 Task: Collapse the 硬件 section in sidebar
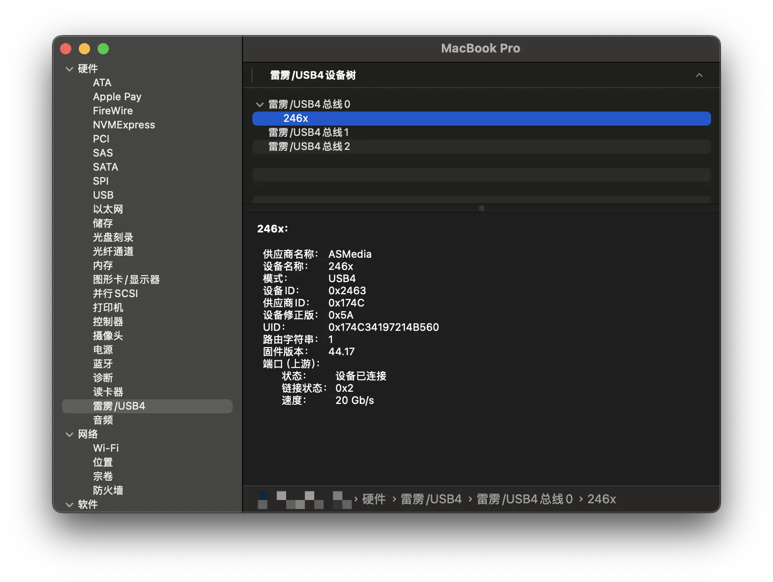tap(69, 69)
